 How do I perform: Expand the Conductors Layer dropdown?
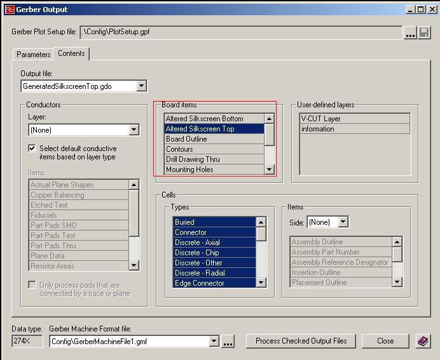pos(134,130)
